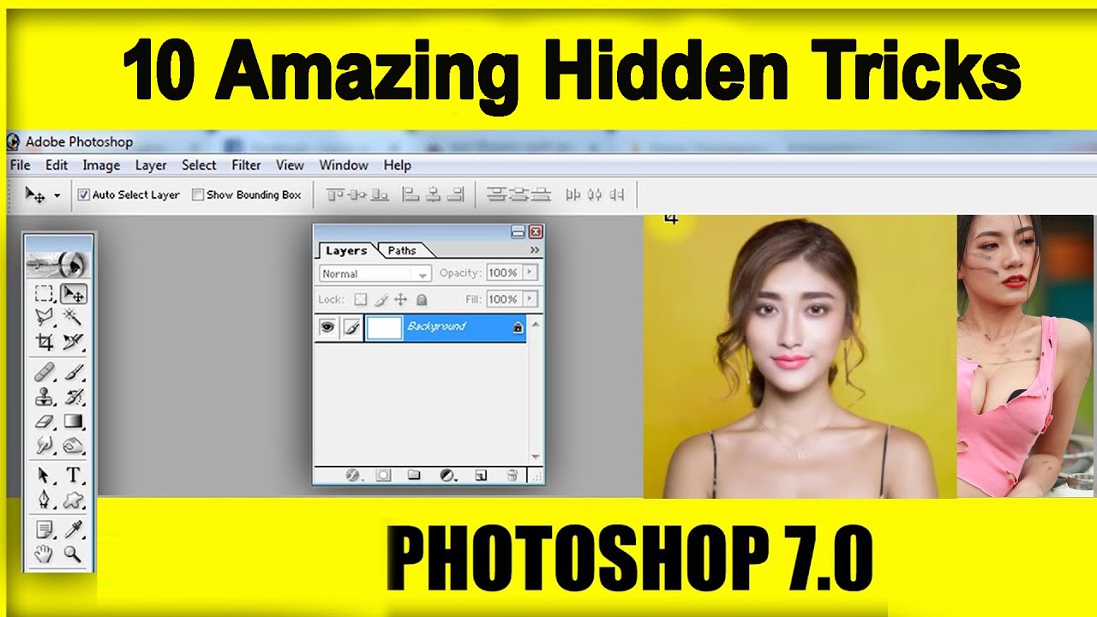Viewport: 1097px width, 617px height.
Task: Select the Eraser tool
Action: coord(44,421)
